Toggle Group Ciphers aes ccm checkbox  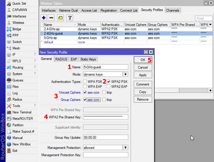[x=85, y=99]
